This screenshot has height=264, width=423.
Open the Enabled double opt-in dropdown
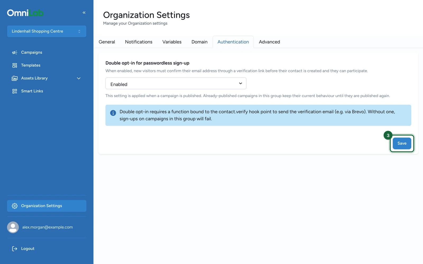pos(176,83)
